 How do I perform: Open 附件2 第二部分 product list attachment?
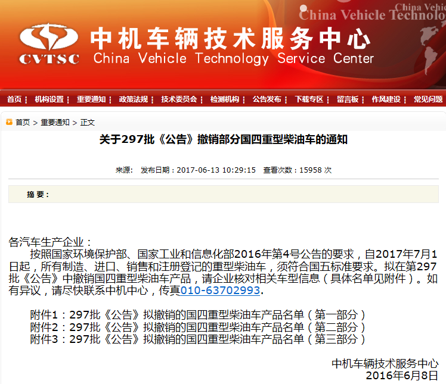pos(197,327)
